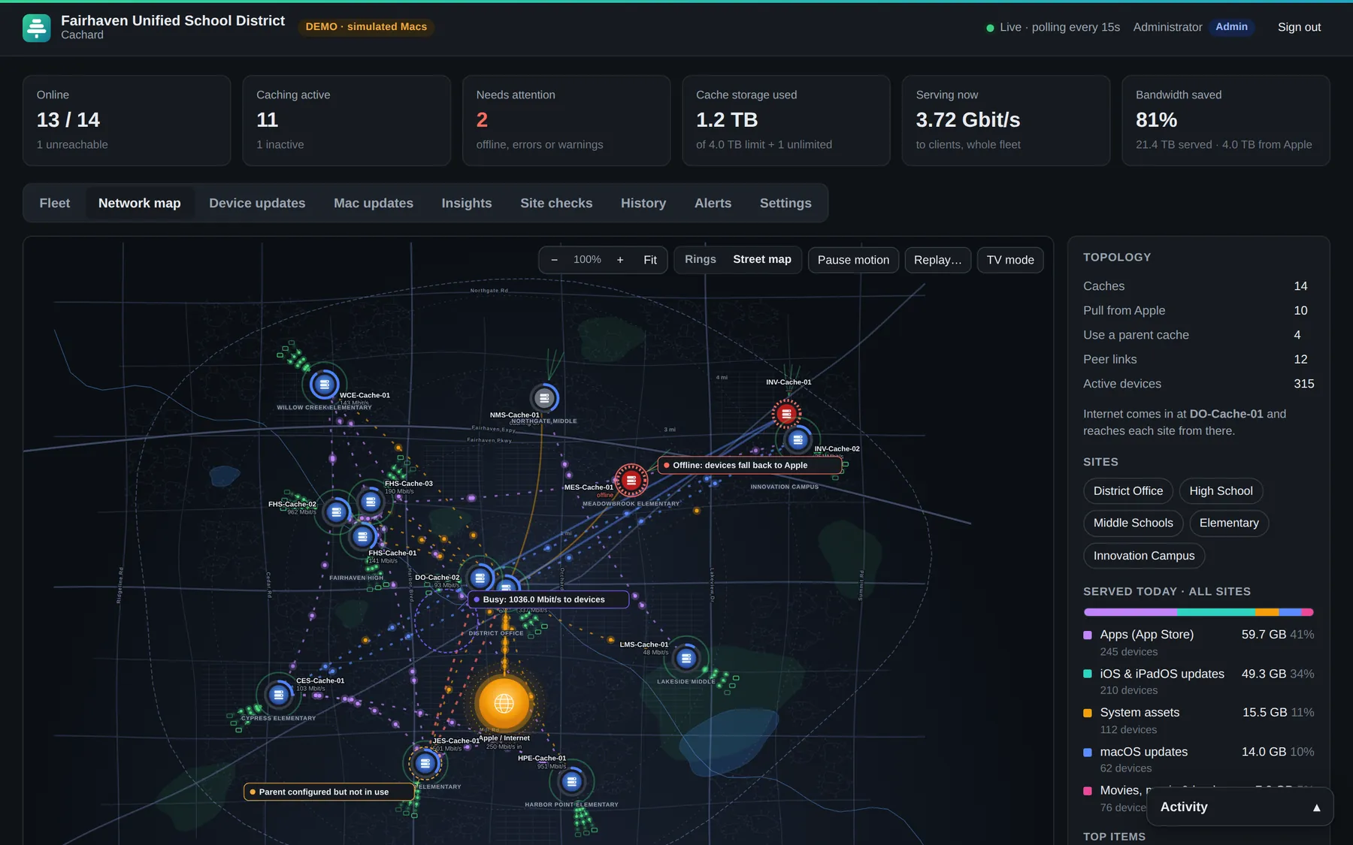The height and width of the screenshot is (845, 1353).
Task: Select the FHS-Cache-02 node icon
Action: point(336,512)
